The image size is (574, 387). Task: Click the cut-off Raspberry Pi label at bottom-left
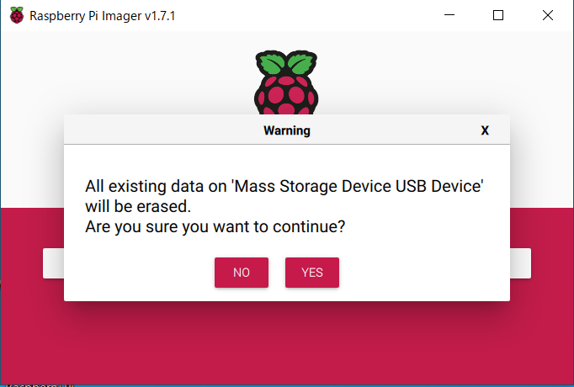click(40, 384)
